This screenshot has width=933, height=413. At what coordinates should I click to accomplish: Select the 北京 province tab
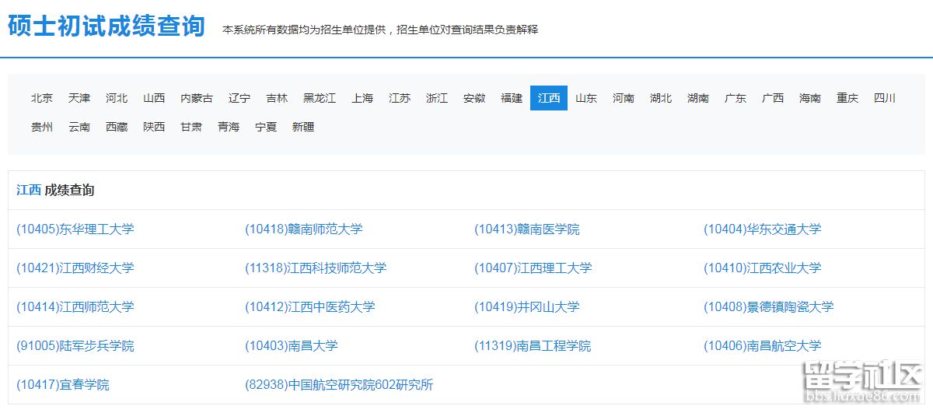pyautogui.click(x=42, y=98)
